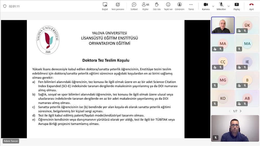Show the Kişiler participants list
Image resolution: width=260 pixels, height=146 pixels.
point(145,6)
